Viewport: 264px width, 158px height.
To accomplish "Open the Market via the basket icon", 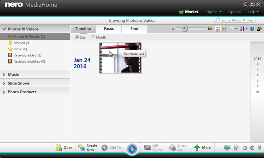I will pyautogui.click(x=181, y=12).
